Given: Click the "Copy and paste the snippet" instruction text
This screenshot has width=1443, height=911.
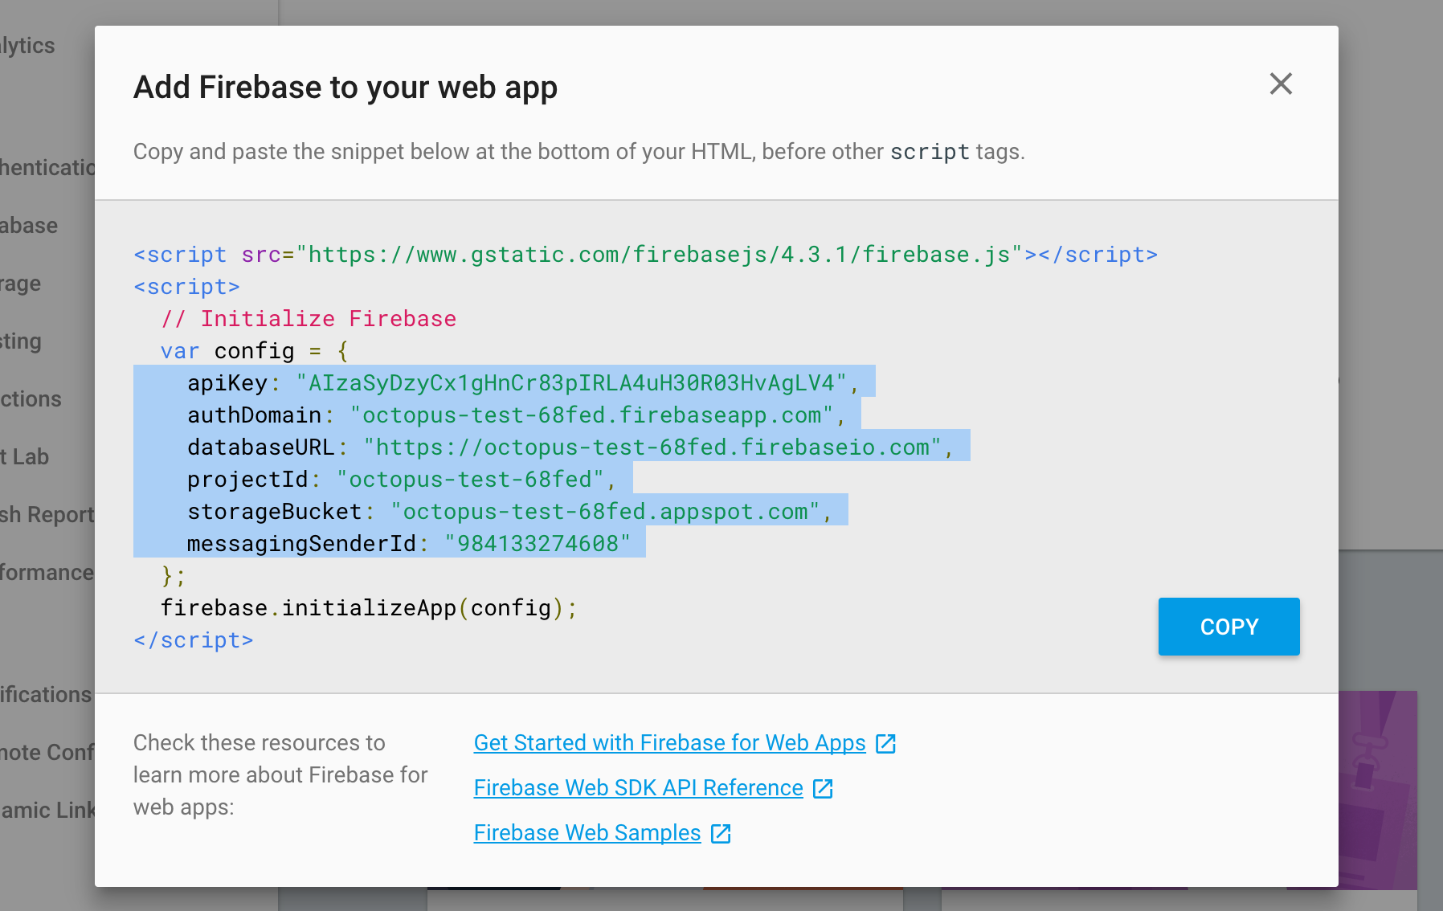Looking at the screenshot, I should [578, 152].
